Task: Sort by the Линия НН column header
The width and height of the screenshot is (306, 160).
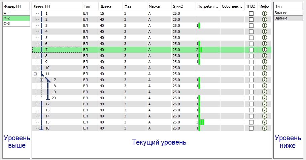Action: [57, 6]
